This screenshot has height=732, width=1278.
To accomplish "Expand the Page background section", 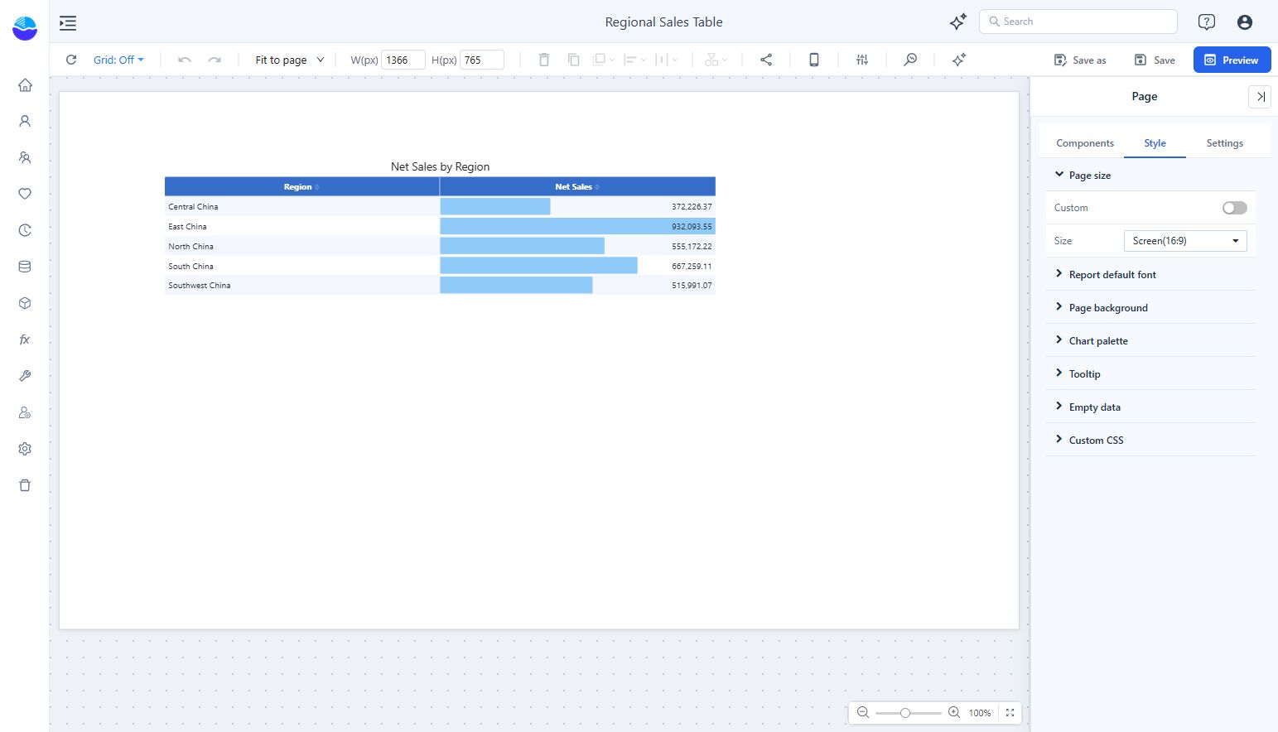I will coord(1151,307).
